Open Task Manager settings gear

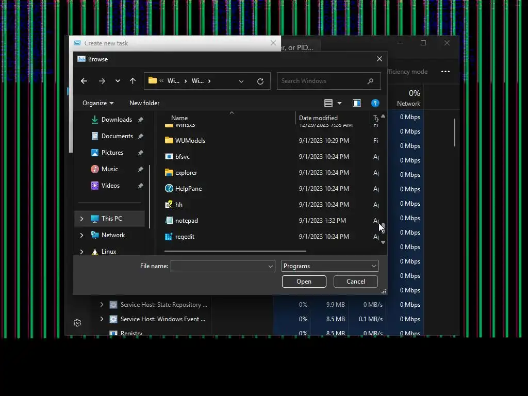pos(77,323)
